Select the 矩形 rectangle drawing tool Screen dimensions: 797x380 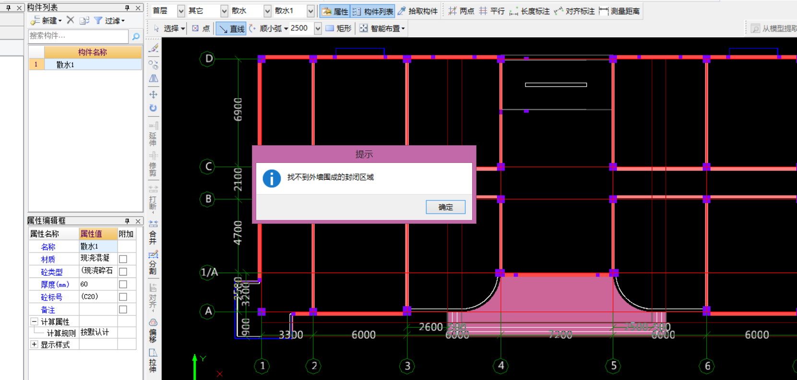[339, 28]
